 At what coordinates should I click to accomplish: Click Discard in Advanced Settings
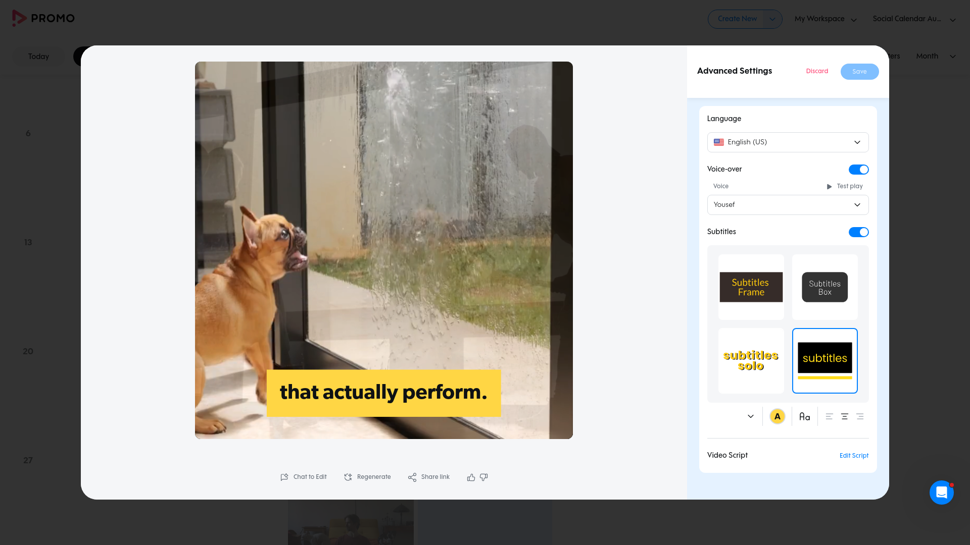[x=817, y=71]
